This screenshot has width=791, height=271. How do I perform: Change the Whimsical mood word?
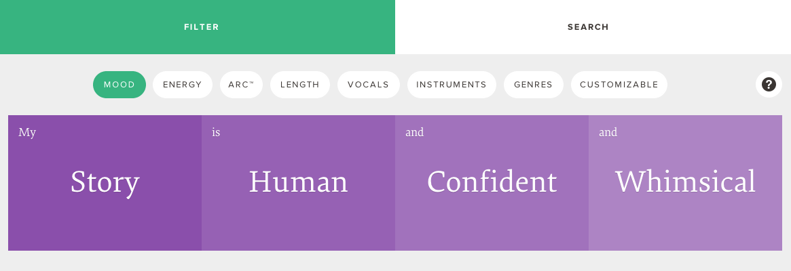coord(685,183)
